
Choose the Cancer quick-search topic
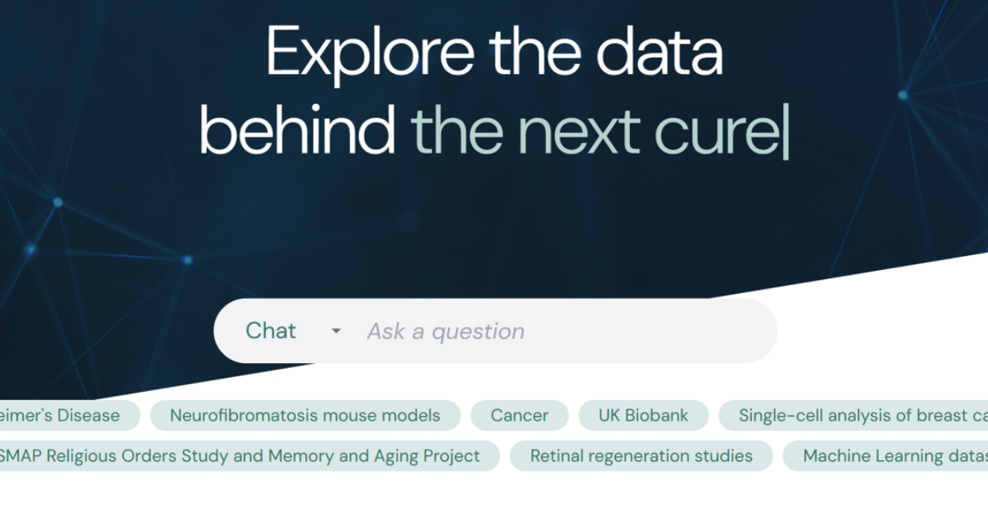(520, 415)
